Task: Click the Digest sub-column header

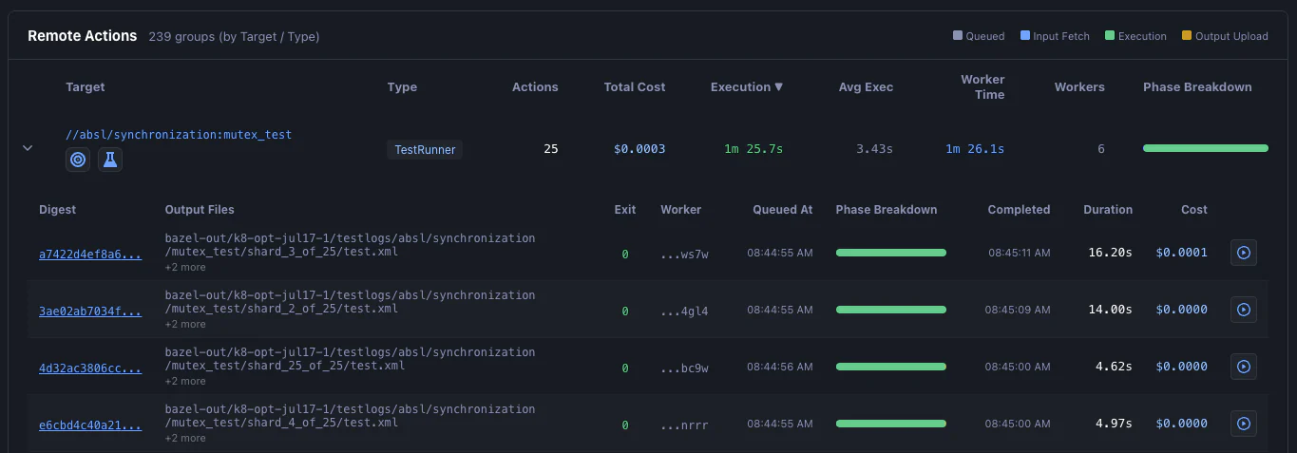Action: (x=57, y=209)
